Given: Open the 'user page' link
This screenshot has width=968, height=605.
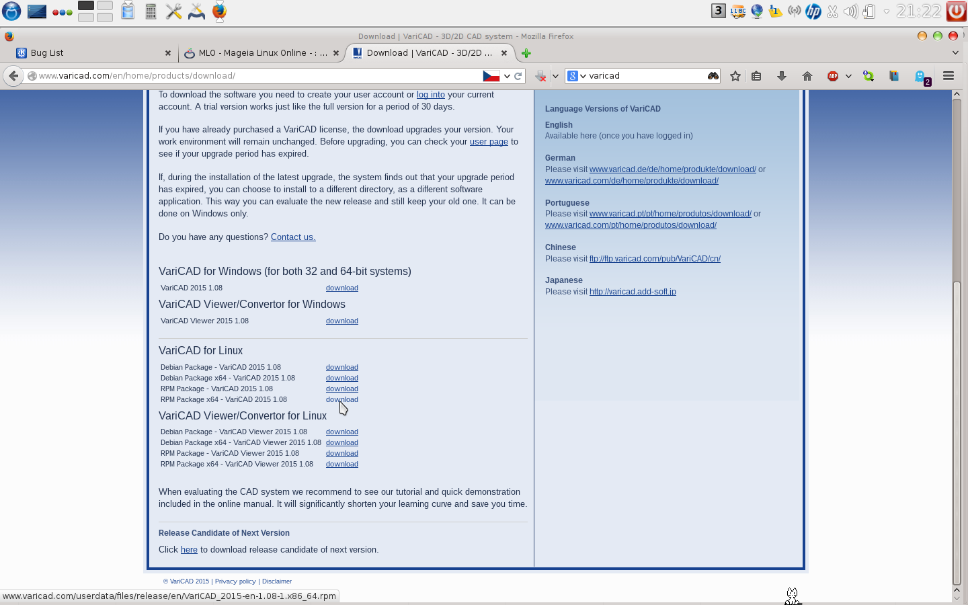Looking at the screenshot, I should (x=489, y=142).
